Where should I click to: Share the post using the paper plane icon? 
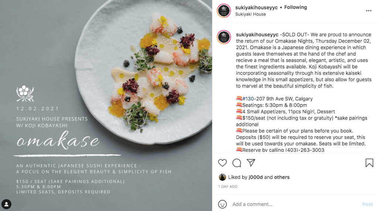click(251, 163)
